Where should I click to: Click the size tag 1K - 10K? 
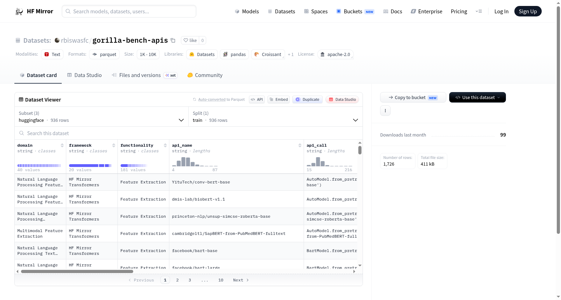148,54
